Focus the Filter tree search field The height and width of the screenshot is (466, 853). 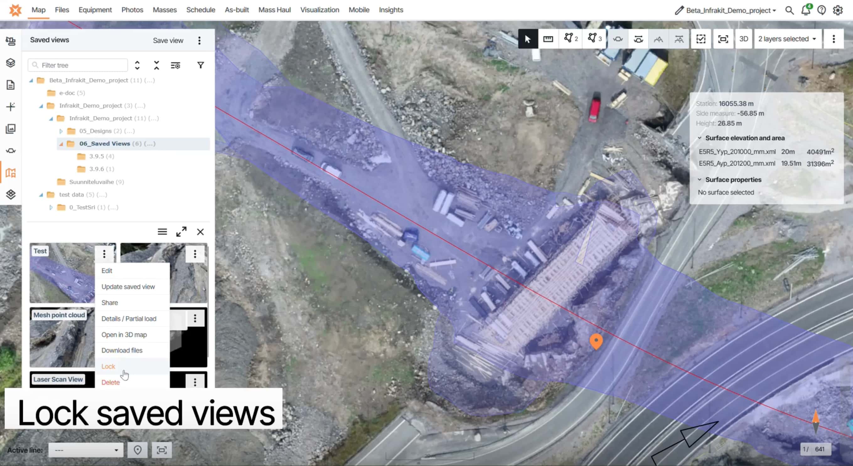click(x=78, y=65)
